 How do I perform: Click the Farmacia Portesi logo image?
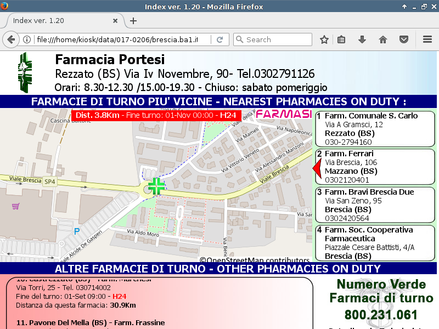25,72
